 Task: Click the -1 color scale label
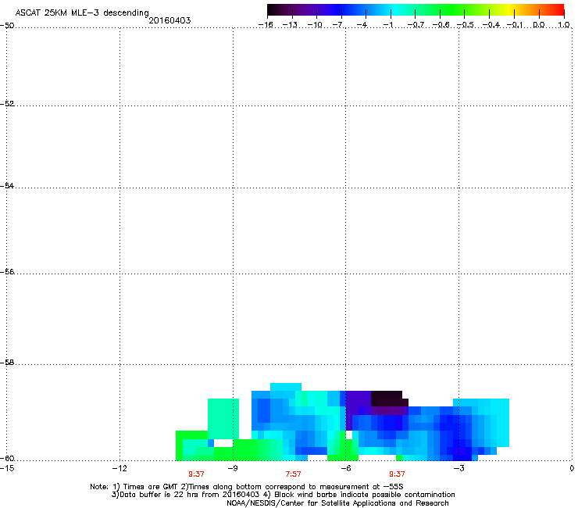388,25
